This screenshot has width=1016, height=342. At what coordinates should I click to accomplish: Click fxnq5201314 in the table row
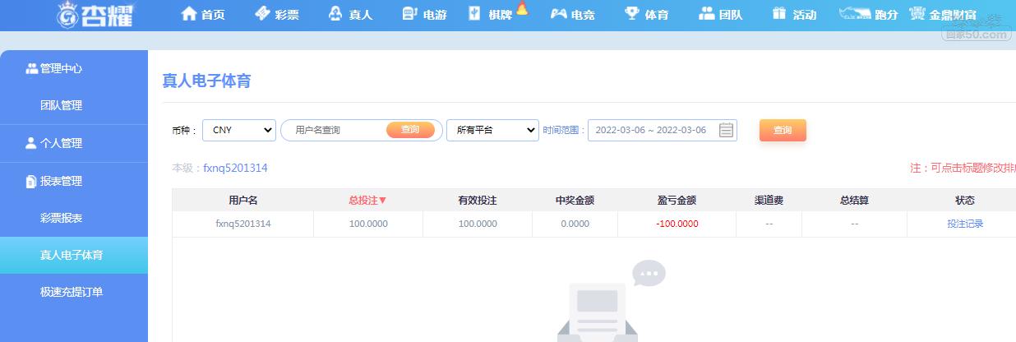[243, 224]
